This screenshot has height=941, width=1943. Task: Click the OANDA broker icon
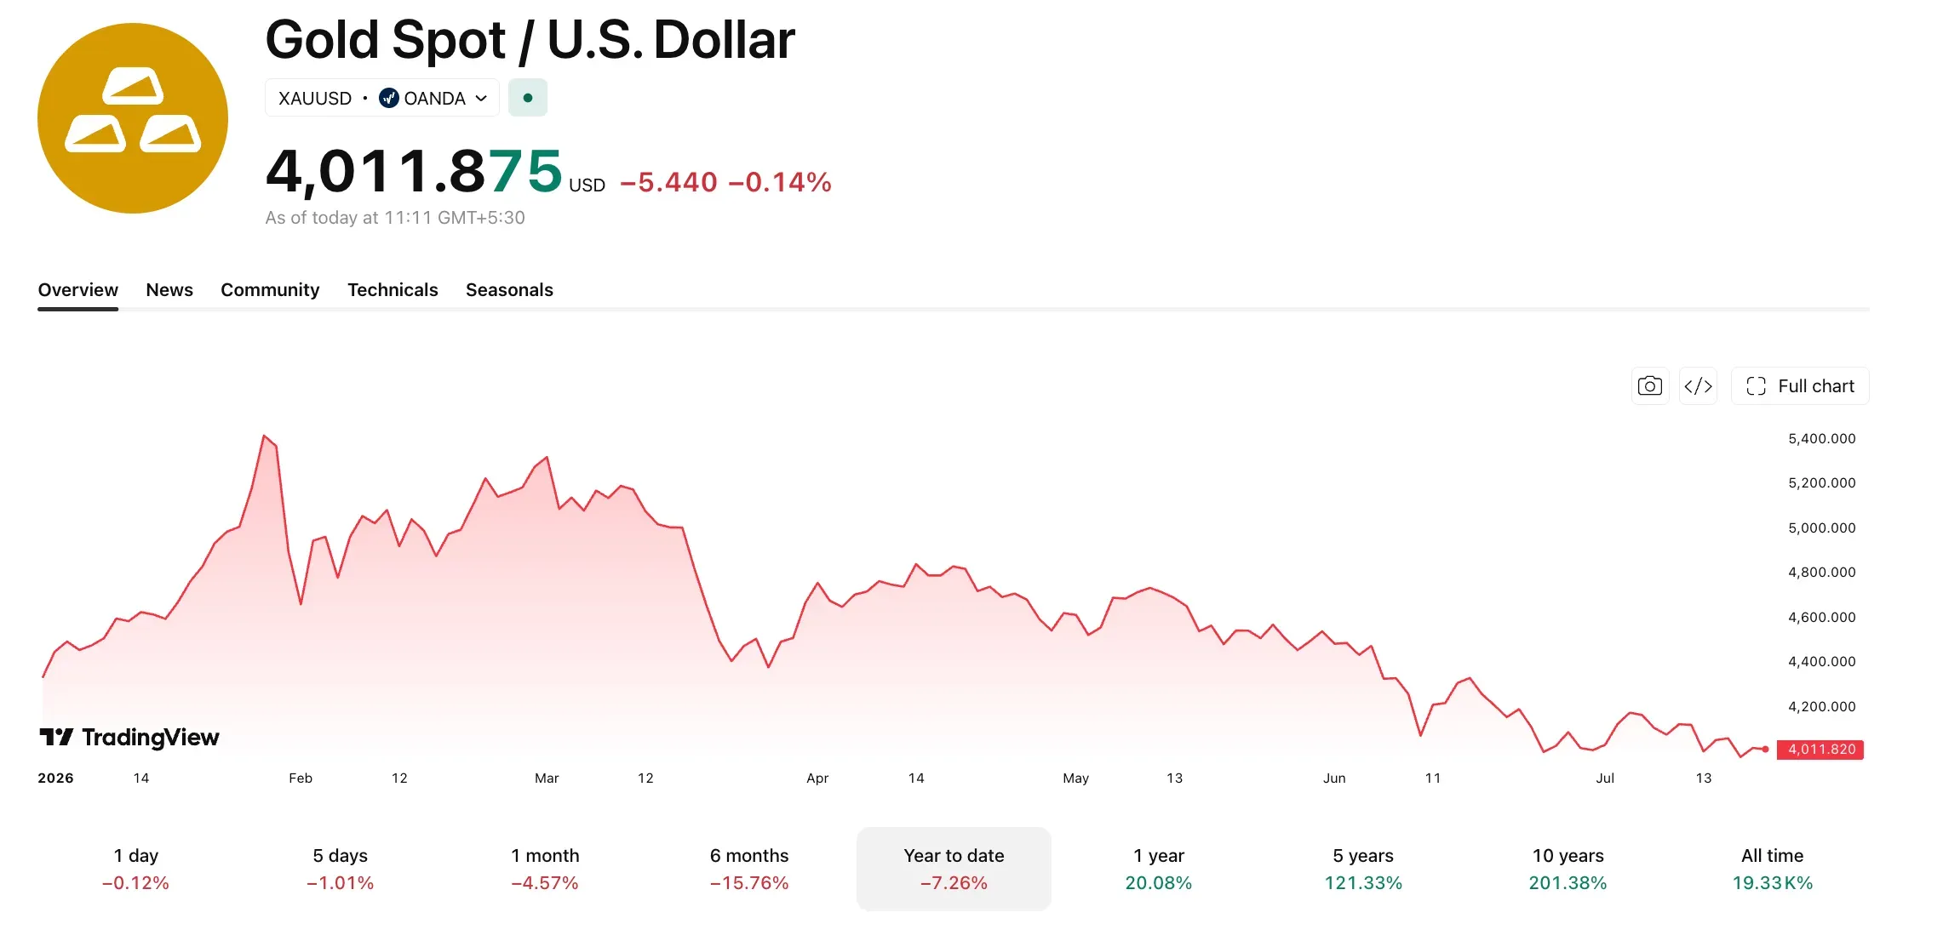(389, 98)
